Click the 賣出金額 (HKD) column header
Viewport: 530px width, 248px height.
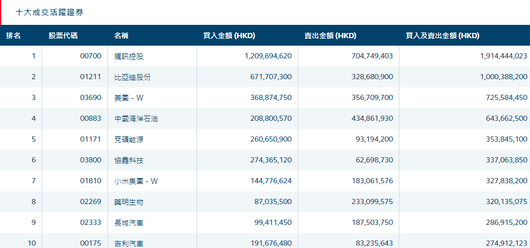click(330, 35)
